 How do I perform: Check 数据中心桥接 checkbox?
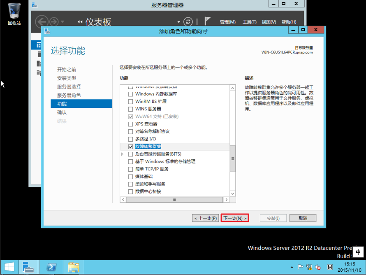pos(130,191)
